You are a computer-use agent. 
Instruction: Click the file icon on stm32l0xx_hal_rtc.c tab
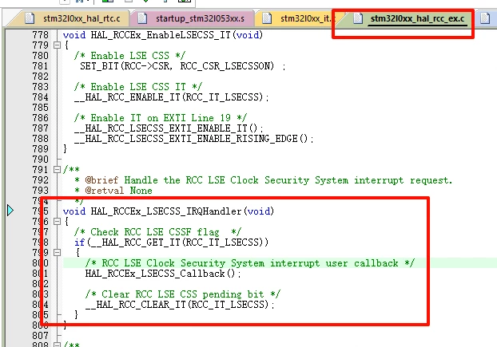(30, 18)
